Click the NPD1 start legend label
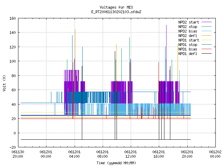 pyautogui.click(x=189, y=40)
